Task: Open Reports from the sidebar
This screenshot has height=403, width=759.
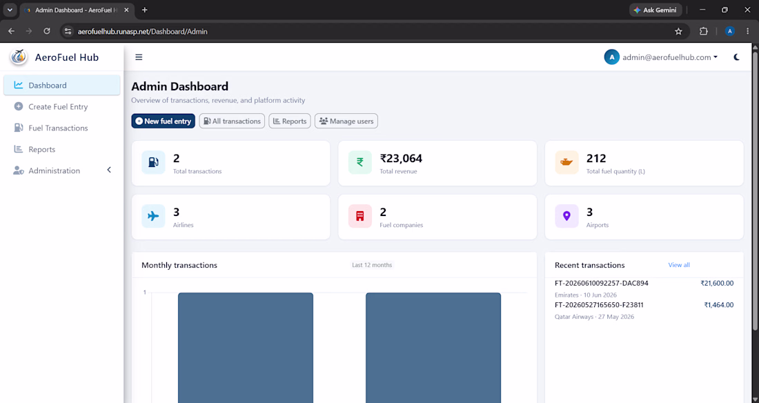Action: [x=62, y=149]
